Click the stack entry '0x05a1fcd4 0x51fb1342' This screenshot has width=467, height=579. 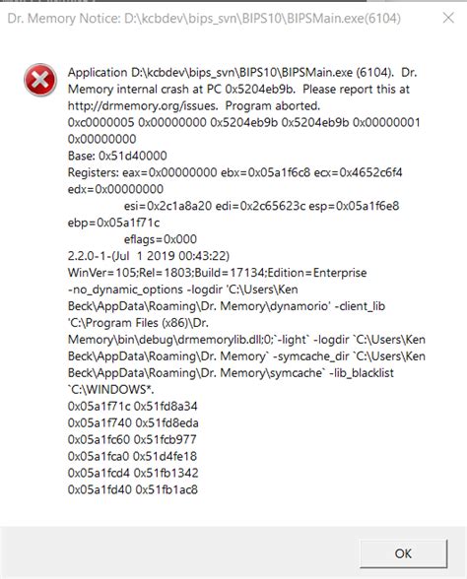tap(133, 473)
